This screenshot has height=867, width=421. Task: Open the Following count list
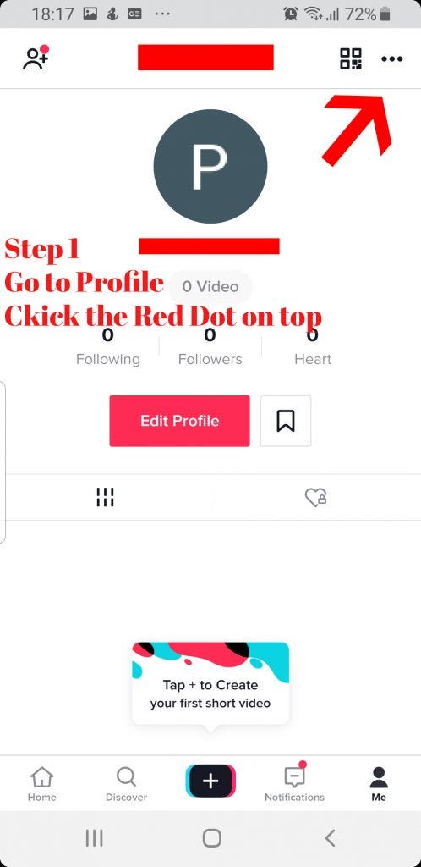coord(108,348)
